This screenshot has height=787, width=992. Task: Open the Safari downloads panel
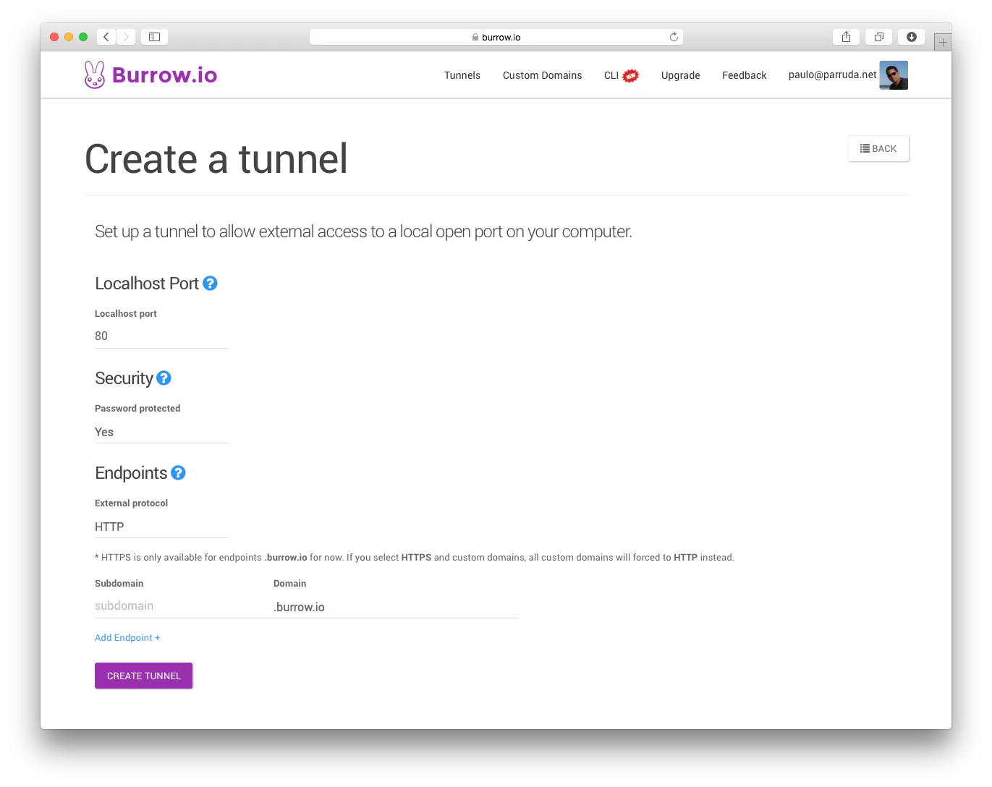tap(911, 36)
